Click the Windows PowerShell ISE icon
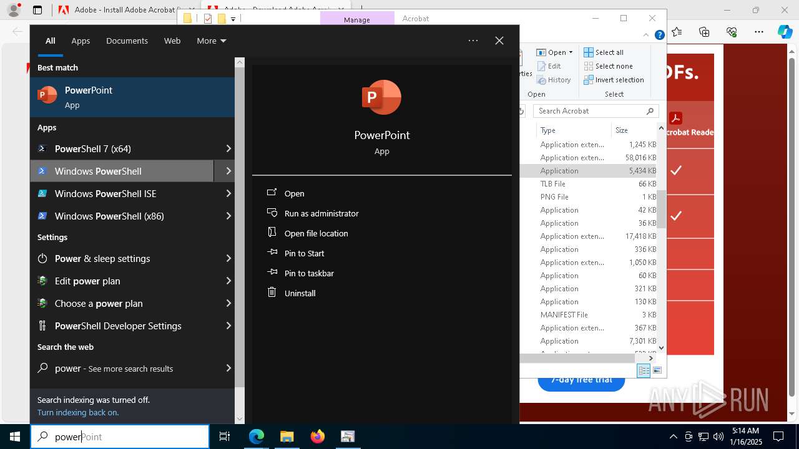Screen dimensions: 799x449 pyautogui.click(x=42, y=193)
